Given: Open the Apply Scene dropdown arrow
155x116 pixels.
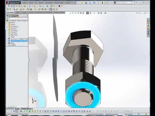Looking at the screenshot, I should tap(103, 13).
